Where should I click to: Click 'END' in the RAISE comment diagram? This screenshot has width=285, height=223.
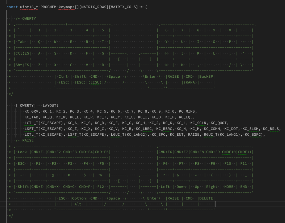(244, 187)
